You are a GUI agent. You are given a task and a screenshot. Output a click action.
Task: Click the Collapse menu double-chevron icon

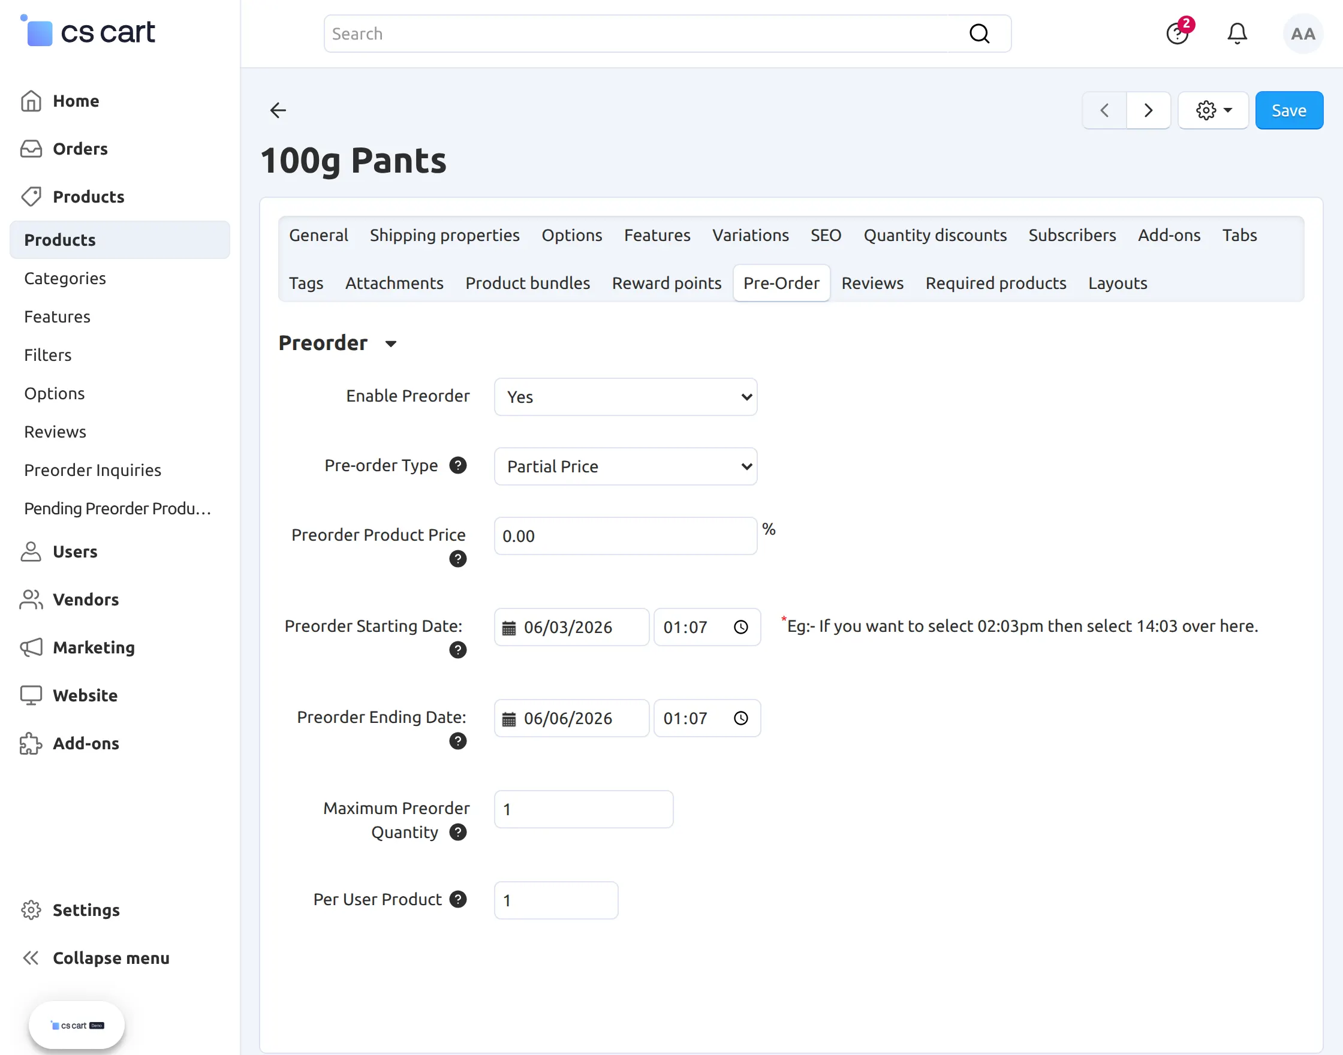pyautogui.click(x=31, y=958)
